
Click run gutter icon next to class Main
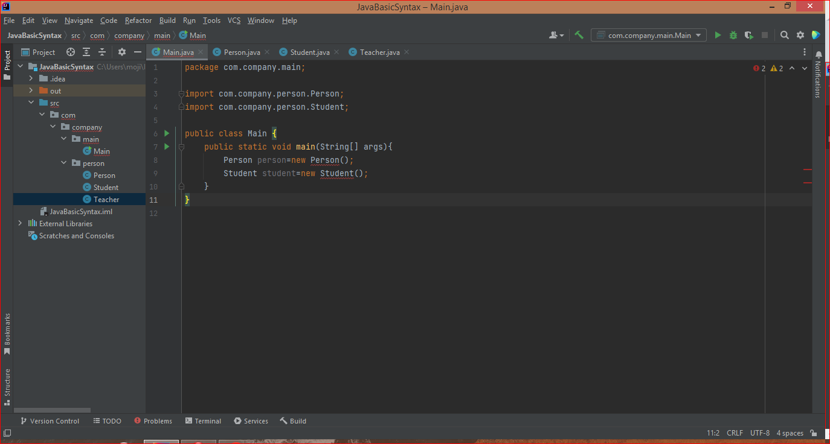pyautogui.click(x=167, y=133)
